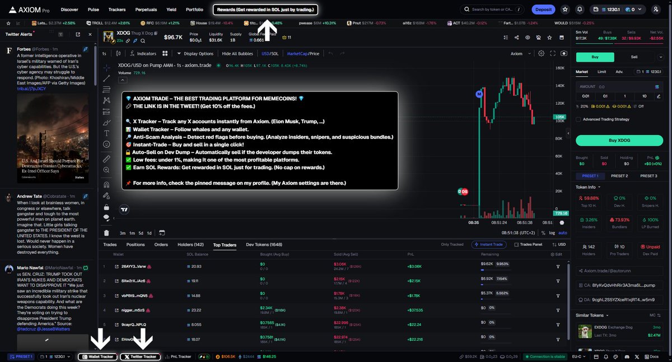Go to the Trackers menu item
The height and width of the screenshot is (362, 672).
tap(117, 10)
